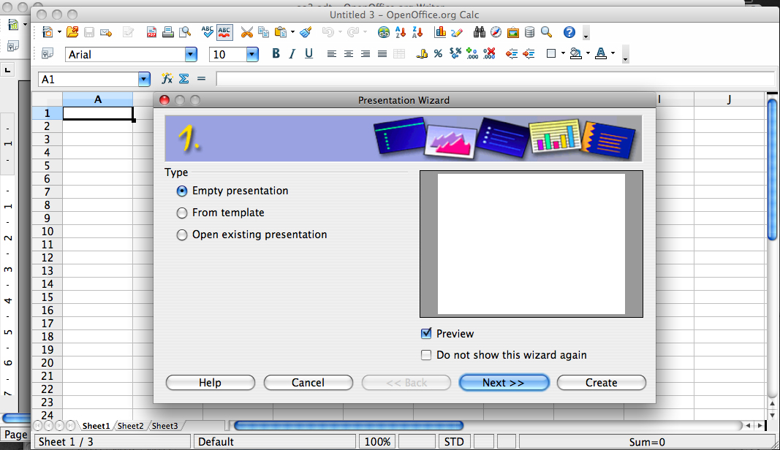The width and height of the screenshot is (780, 450).
Task: Click the Increase Indent icon
Action: [x=529, y=54]
